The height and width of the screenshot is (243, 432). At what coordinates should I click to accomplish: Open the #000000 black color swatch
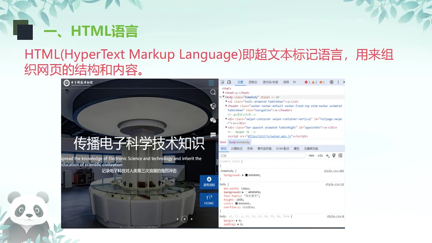click(247, 175)
